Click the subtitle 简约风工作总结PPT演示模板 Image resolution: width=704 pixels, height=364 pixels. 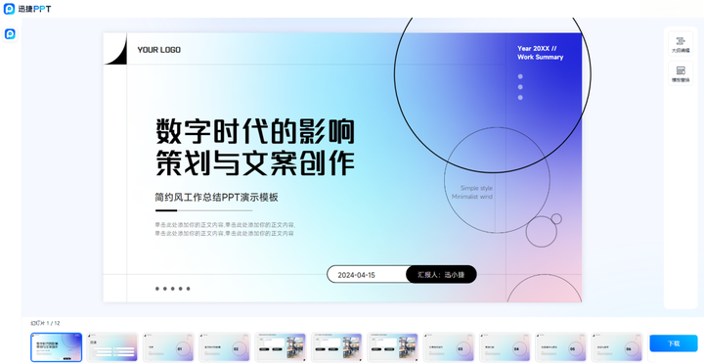point(217,198)
